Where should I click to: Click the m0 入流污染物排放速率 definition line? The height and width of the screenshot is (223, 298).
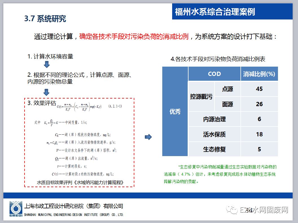click(81, 142)
